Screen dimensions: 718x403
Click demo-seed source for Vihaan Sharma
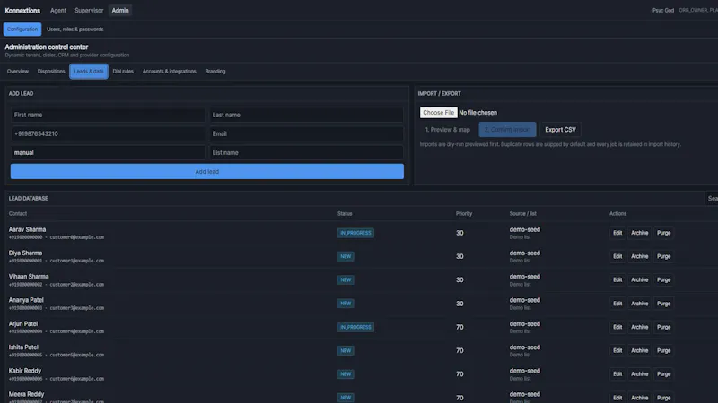[x=525, y=277]
